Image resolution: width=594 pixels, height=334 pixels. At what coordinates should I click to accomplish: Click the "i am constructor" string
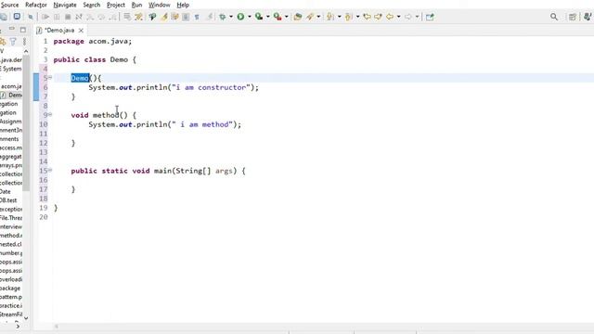point(211,87)
